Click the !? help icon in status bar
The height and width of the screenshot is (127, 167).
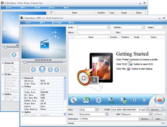click(x=163, y=123)
